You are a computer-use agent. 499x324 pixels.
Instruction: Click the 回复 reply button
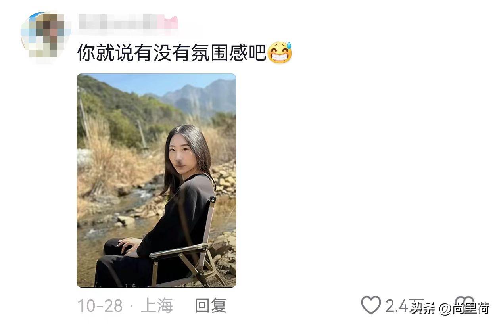[x=211, y=306]
